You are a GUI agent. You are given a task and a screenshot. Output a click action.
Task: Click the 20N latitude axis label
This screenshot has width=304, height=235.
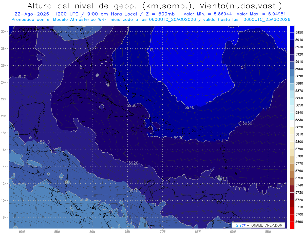point(4,116)
